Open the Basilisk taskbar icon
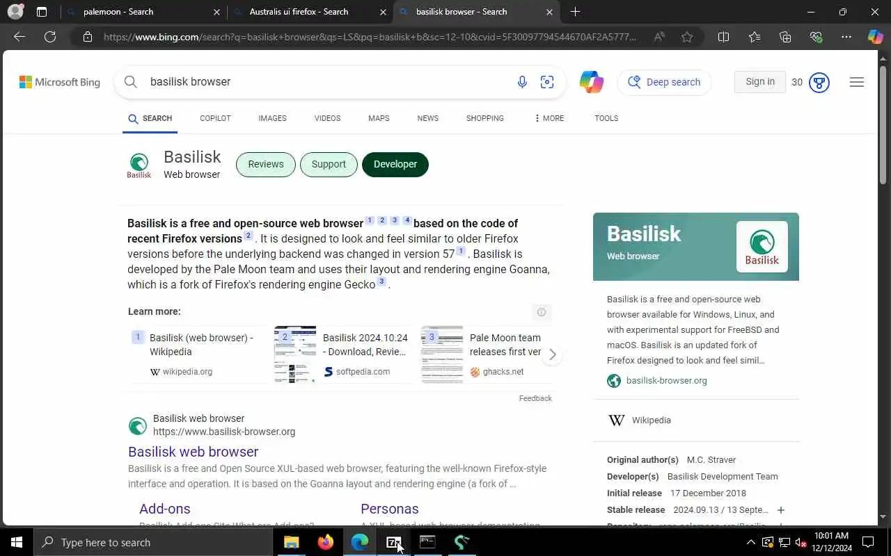The width and height of the screenshot is (891, 556). [462, 542]
